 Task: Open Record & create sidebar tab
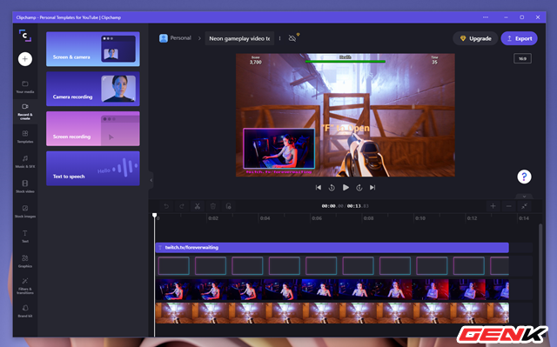(x=25, y=111)
